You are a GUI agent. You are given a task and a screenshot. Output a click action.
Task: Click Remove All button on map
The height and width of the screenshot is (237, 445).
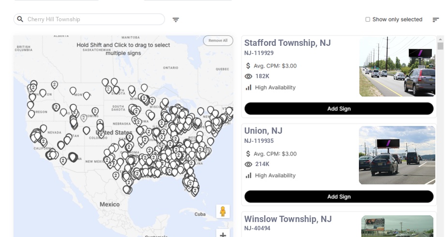pyautogui.click(x=218, y=41)
